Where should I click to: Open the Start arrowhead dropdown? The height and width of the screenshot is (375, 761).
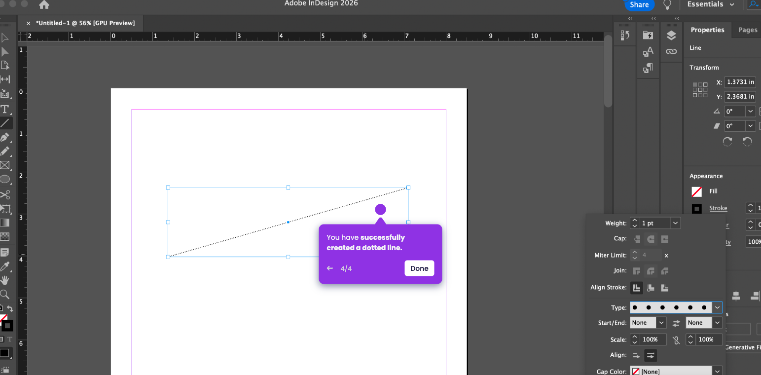click(661, 323)
